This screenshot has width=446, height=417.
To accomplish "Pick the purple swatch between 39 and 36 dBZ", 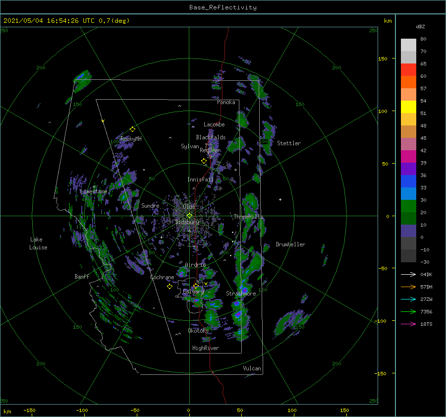I will pos(408,169).
